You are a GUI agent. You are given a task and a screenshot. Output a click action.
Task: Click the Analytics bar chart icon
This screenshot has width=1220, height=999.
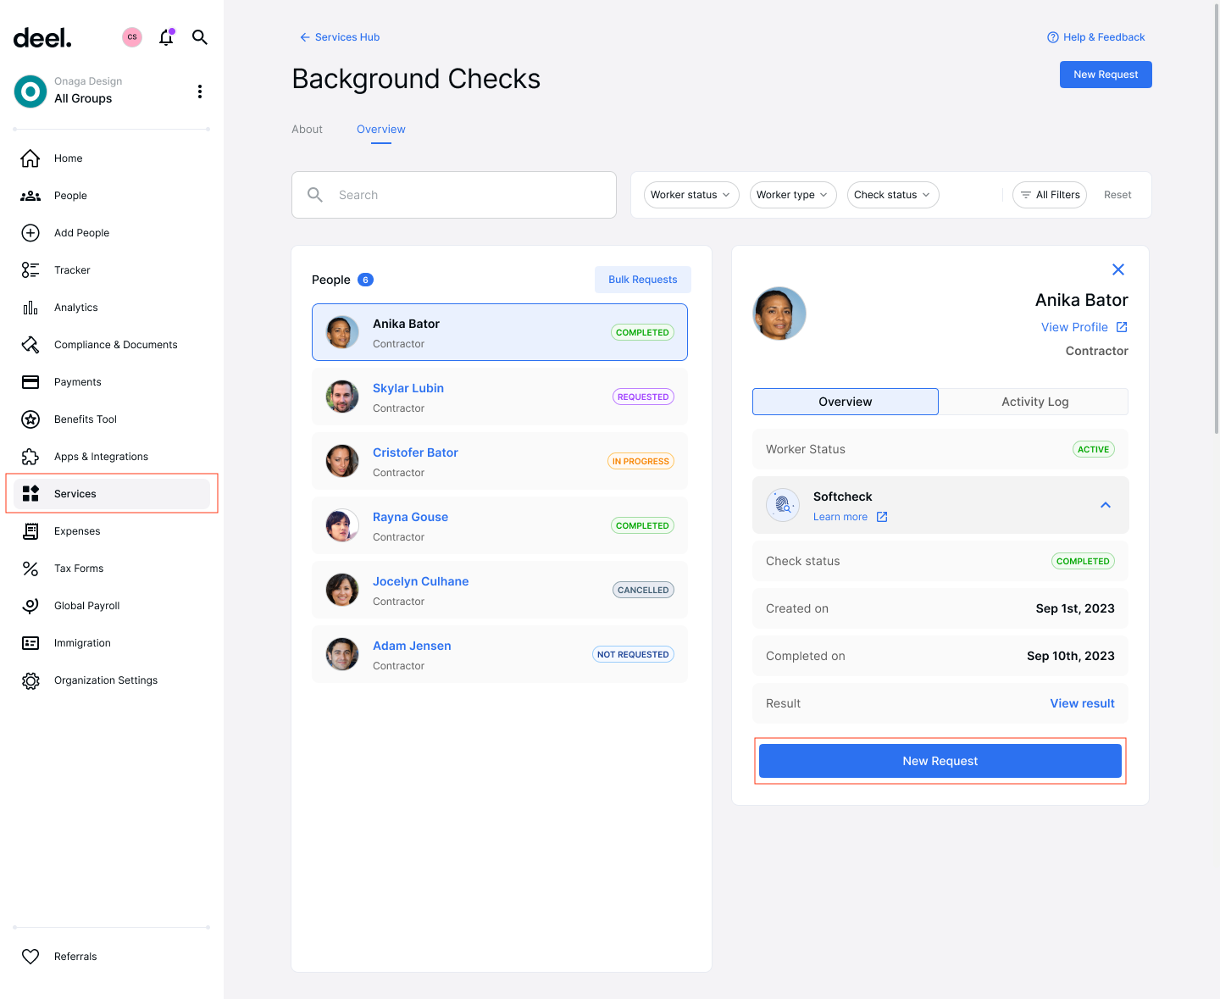[x=30, y=308]
